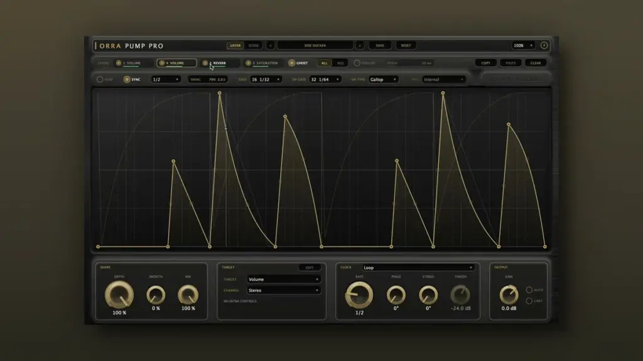The width and height of the screenshot is (643, 361).
Task: Select the curve's rightmost ending node
Action: tap(545, 247)
